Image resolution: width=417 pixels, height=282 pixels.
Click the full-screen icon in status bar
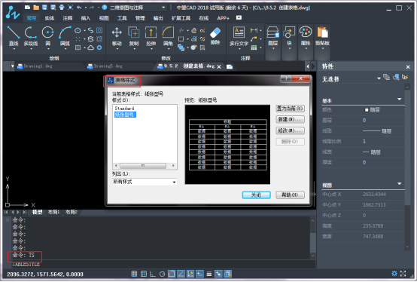click(403, 274)
